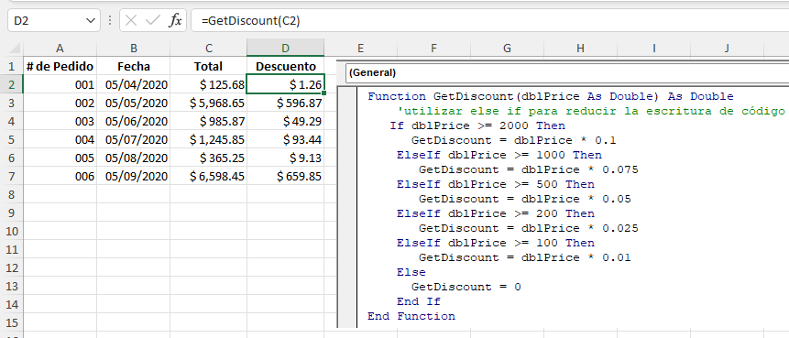Select discount cell $ 596.87
The height and width of the screenshot is (338, 789).
pyautogui.click(x=285, y=104)
